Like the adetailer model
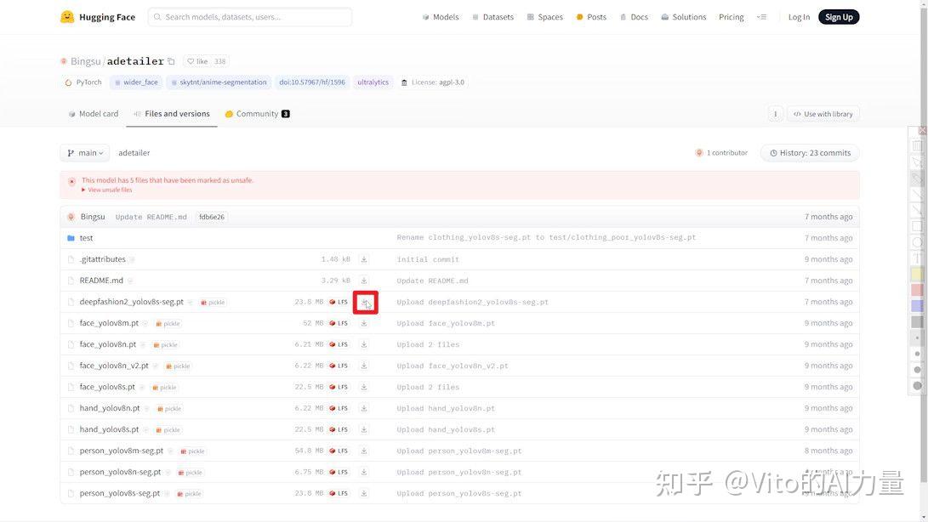This screenshot has height=522, width=928. point(197,61)
